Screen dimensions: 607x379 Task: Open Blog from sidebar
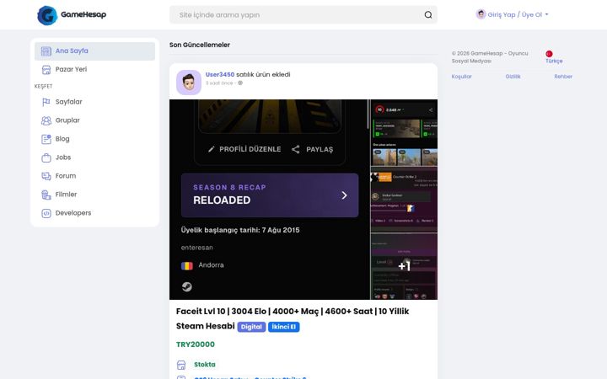[94, 139]
